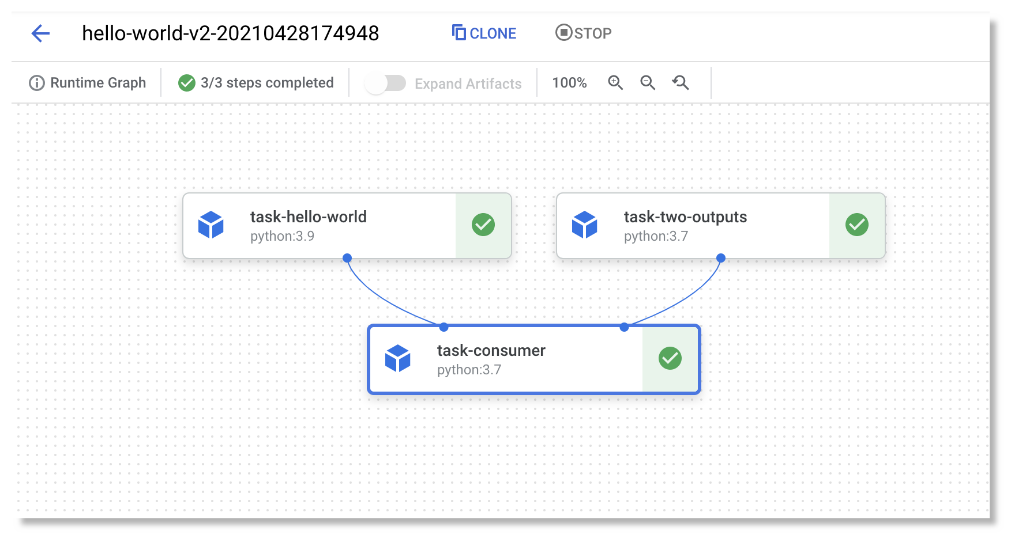Click the zoom in magnifier icon
This screenshot has width=1026, height=554.
click(x=615, y=82)
